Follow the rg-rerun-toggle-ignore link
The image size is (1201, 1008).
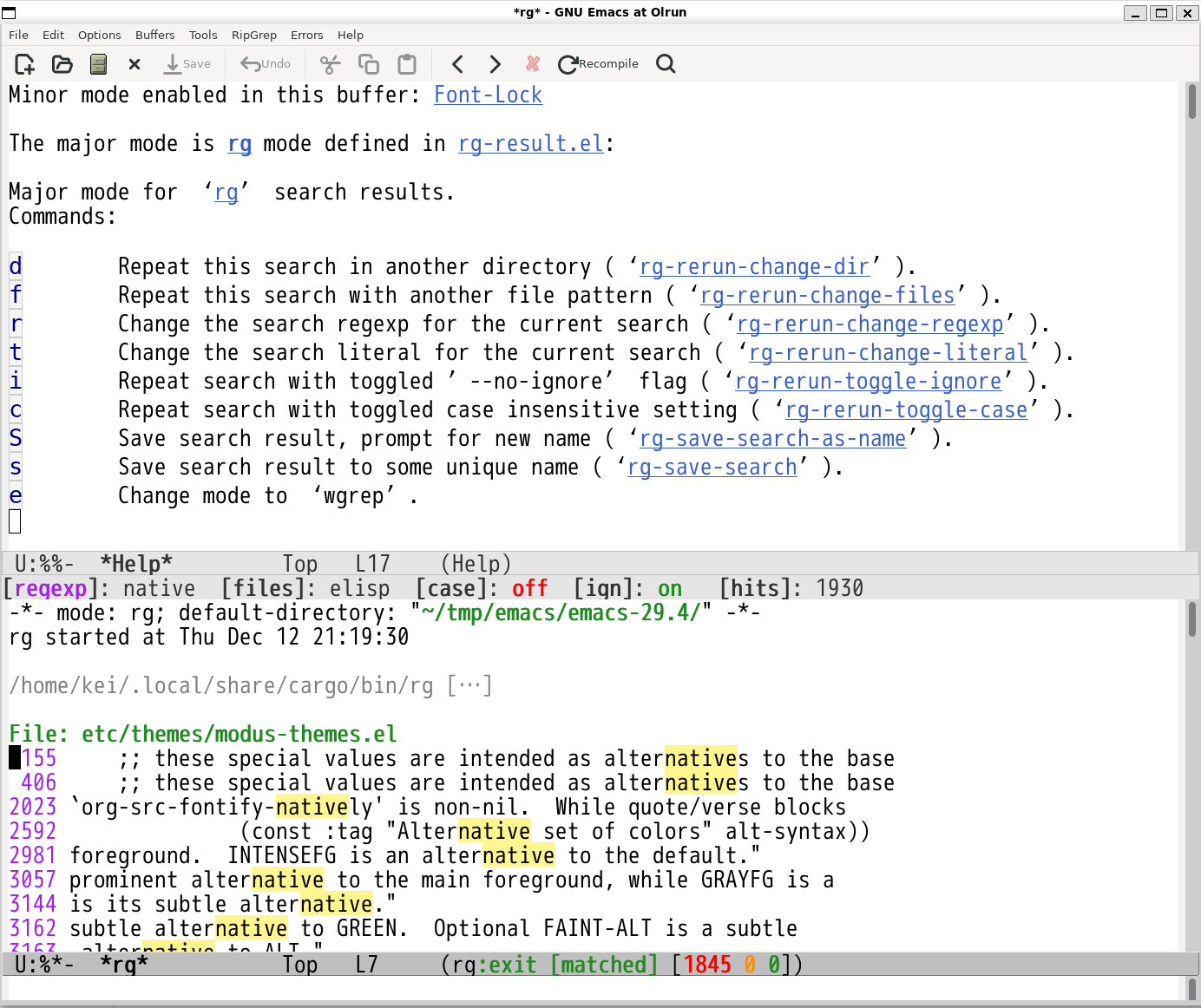coord(868,382)
